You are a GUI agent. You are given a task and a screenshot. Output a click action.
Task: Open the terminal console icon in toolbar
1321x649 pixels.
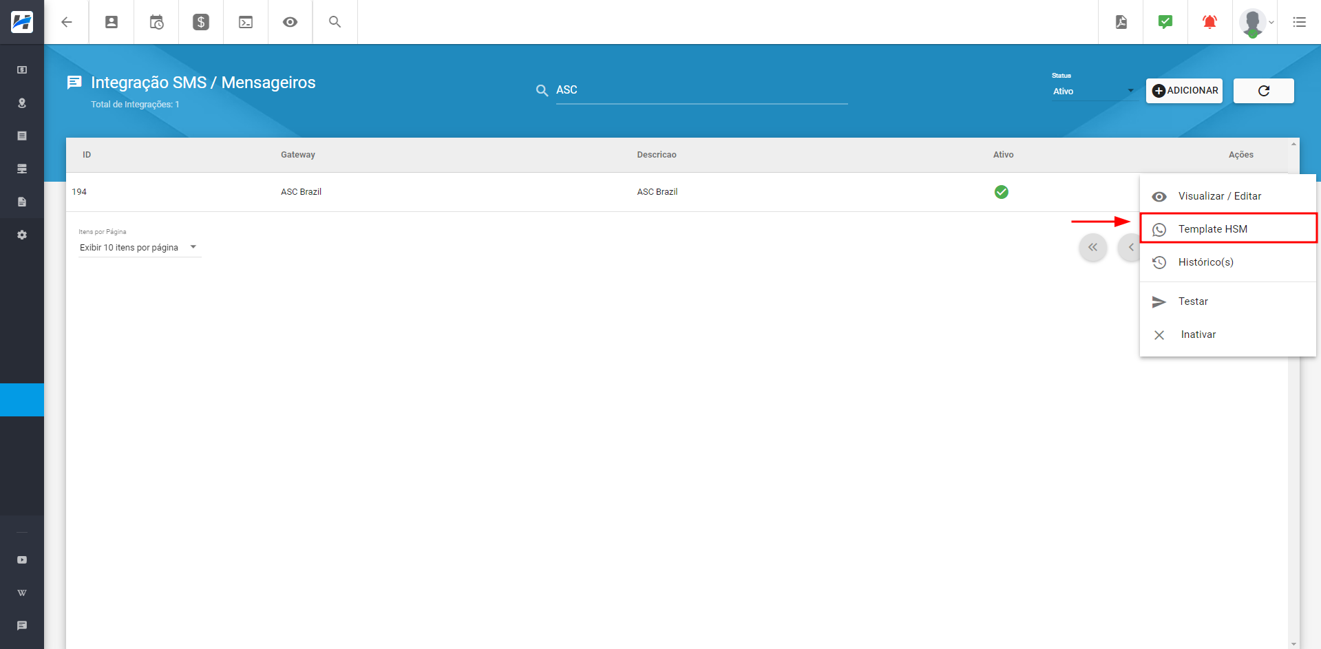(246, 22)
